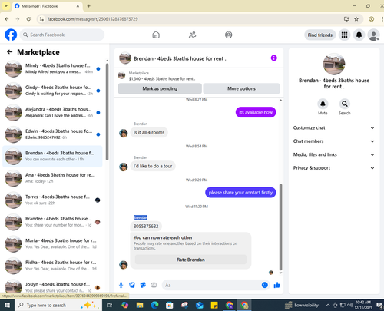The image size is (384, 311).
Task: Open Brandee's house rental conversation
Action: point(52,222)
